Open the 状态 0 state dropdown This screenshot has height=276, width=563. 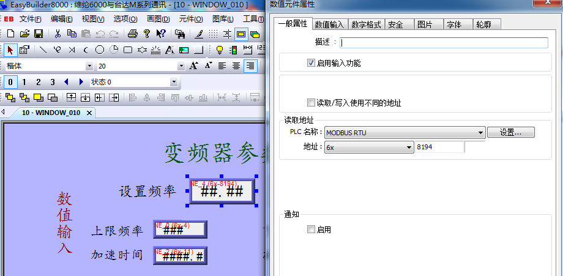point(174,82)
